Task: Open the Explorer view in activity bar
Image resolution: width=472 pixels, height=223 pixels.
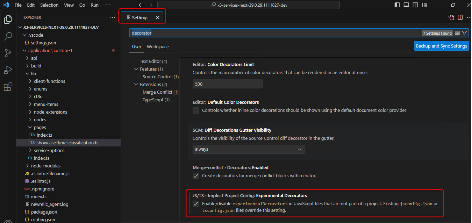Action: (x=8, y=19)
